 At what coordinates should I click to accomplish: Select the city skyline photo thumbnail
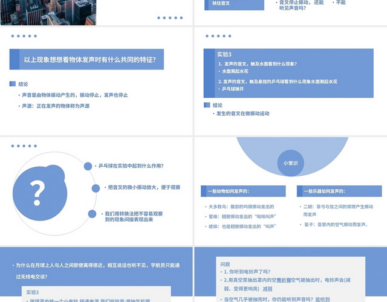(48, 12)
